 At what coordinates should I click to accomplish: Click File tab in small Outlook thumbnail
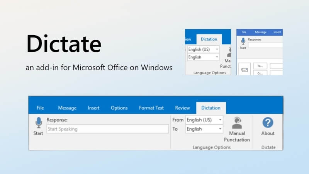(x=244, y=32)
